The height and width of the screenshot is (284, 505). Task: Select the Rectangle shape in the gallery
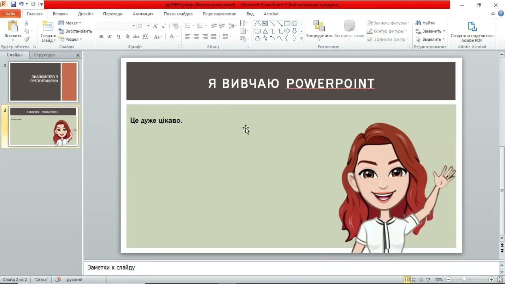[287, 24]
